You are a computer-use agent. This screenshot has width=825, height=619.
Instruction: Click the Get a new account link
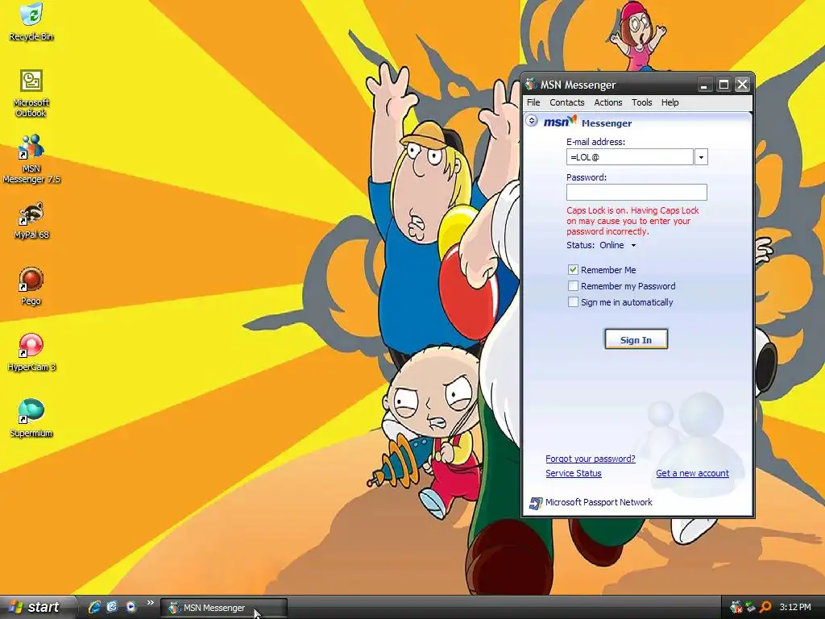point(692,473)
